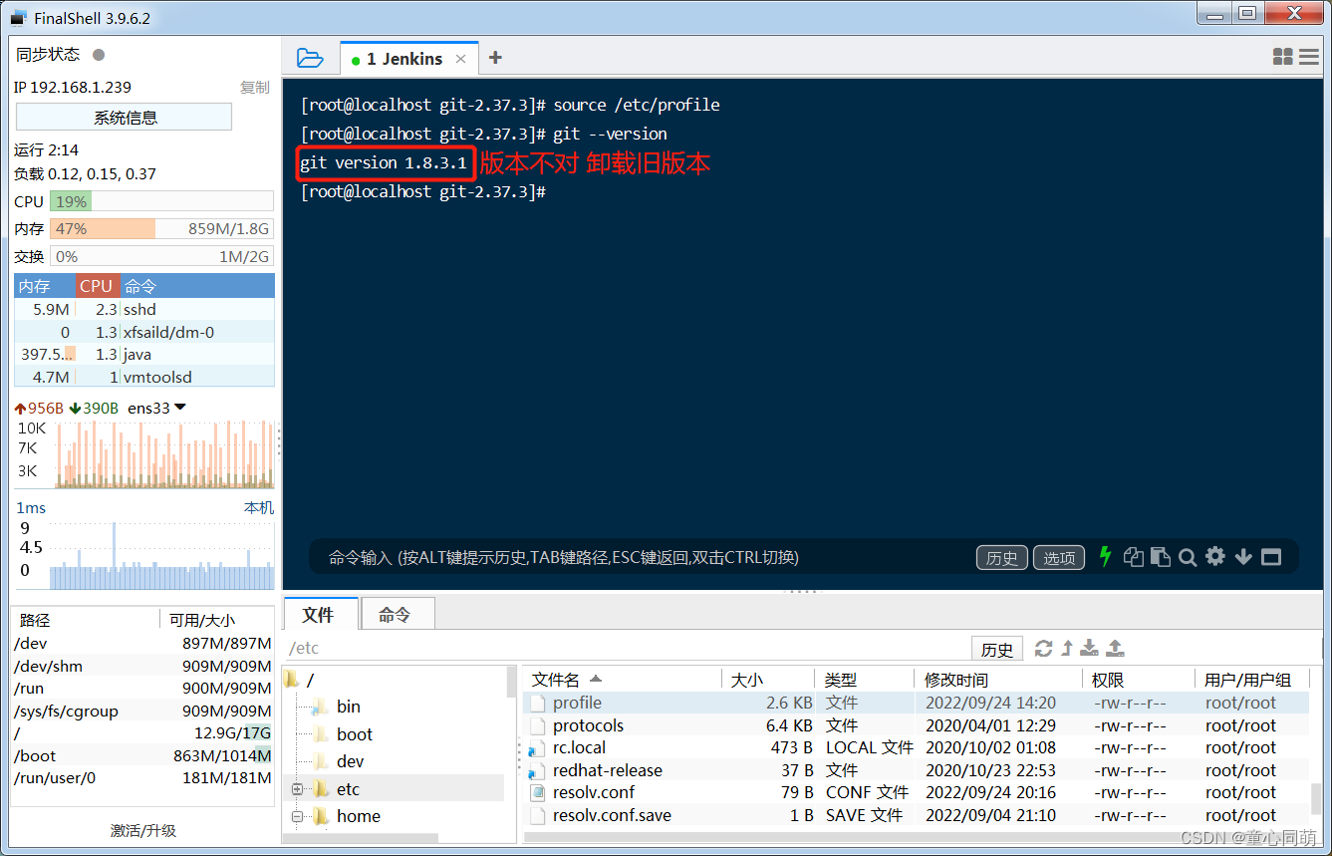Open the hamburger main menu

pos(1308,58)
